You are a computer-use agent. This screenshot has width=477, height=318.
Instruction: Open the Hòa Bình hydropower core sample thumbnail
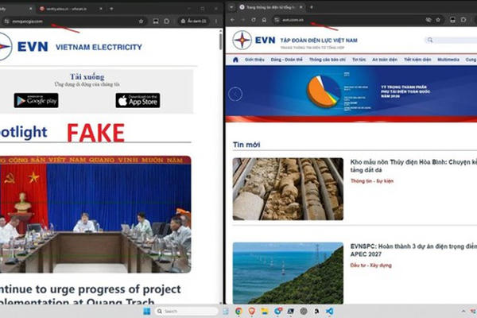[x=288, y=189]
